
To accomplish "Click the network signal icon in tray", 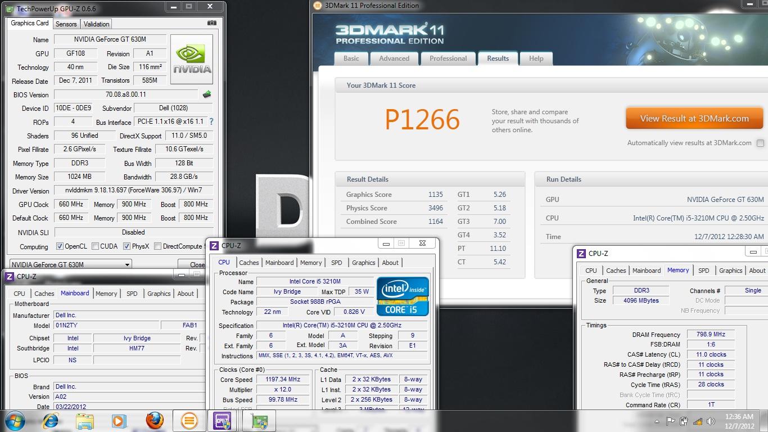I will pyautogui.click(x=698, y=421).
